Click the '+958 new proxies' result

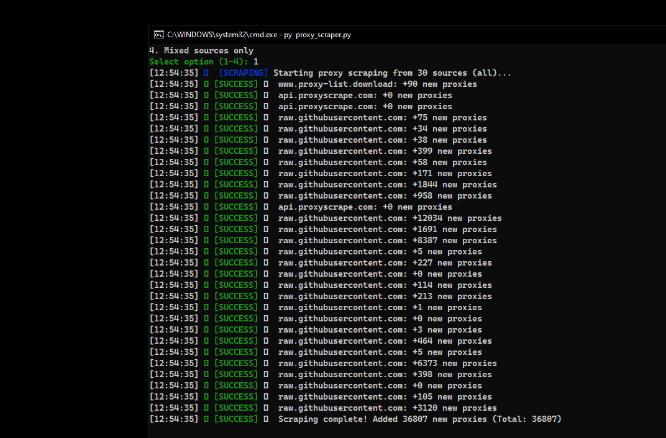(452, 196)
